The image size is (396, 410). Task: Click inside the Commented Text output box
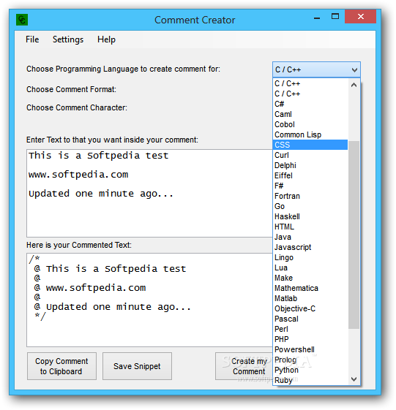pos(149,300)
